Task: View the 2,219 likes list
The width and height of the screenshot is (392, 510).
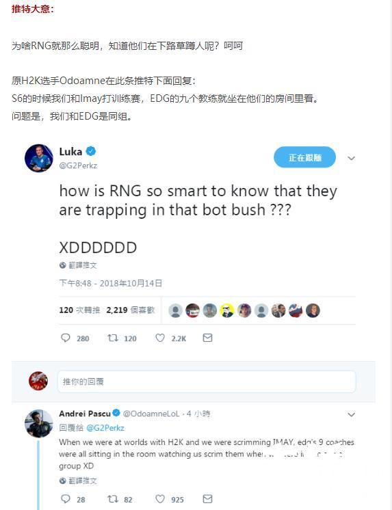Action: tap(130, 310)
